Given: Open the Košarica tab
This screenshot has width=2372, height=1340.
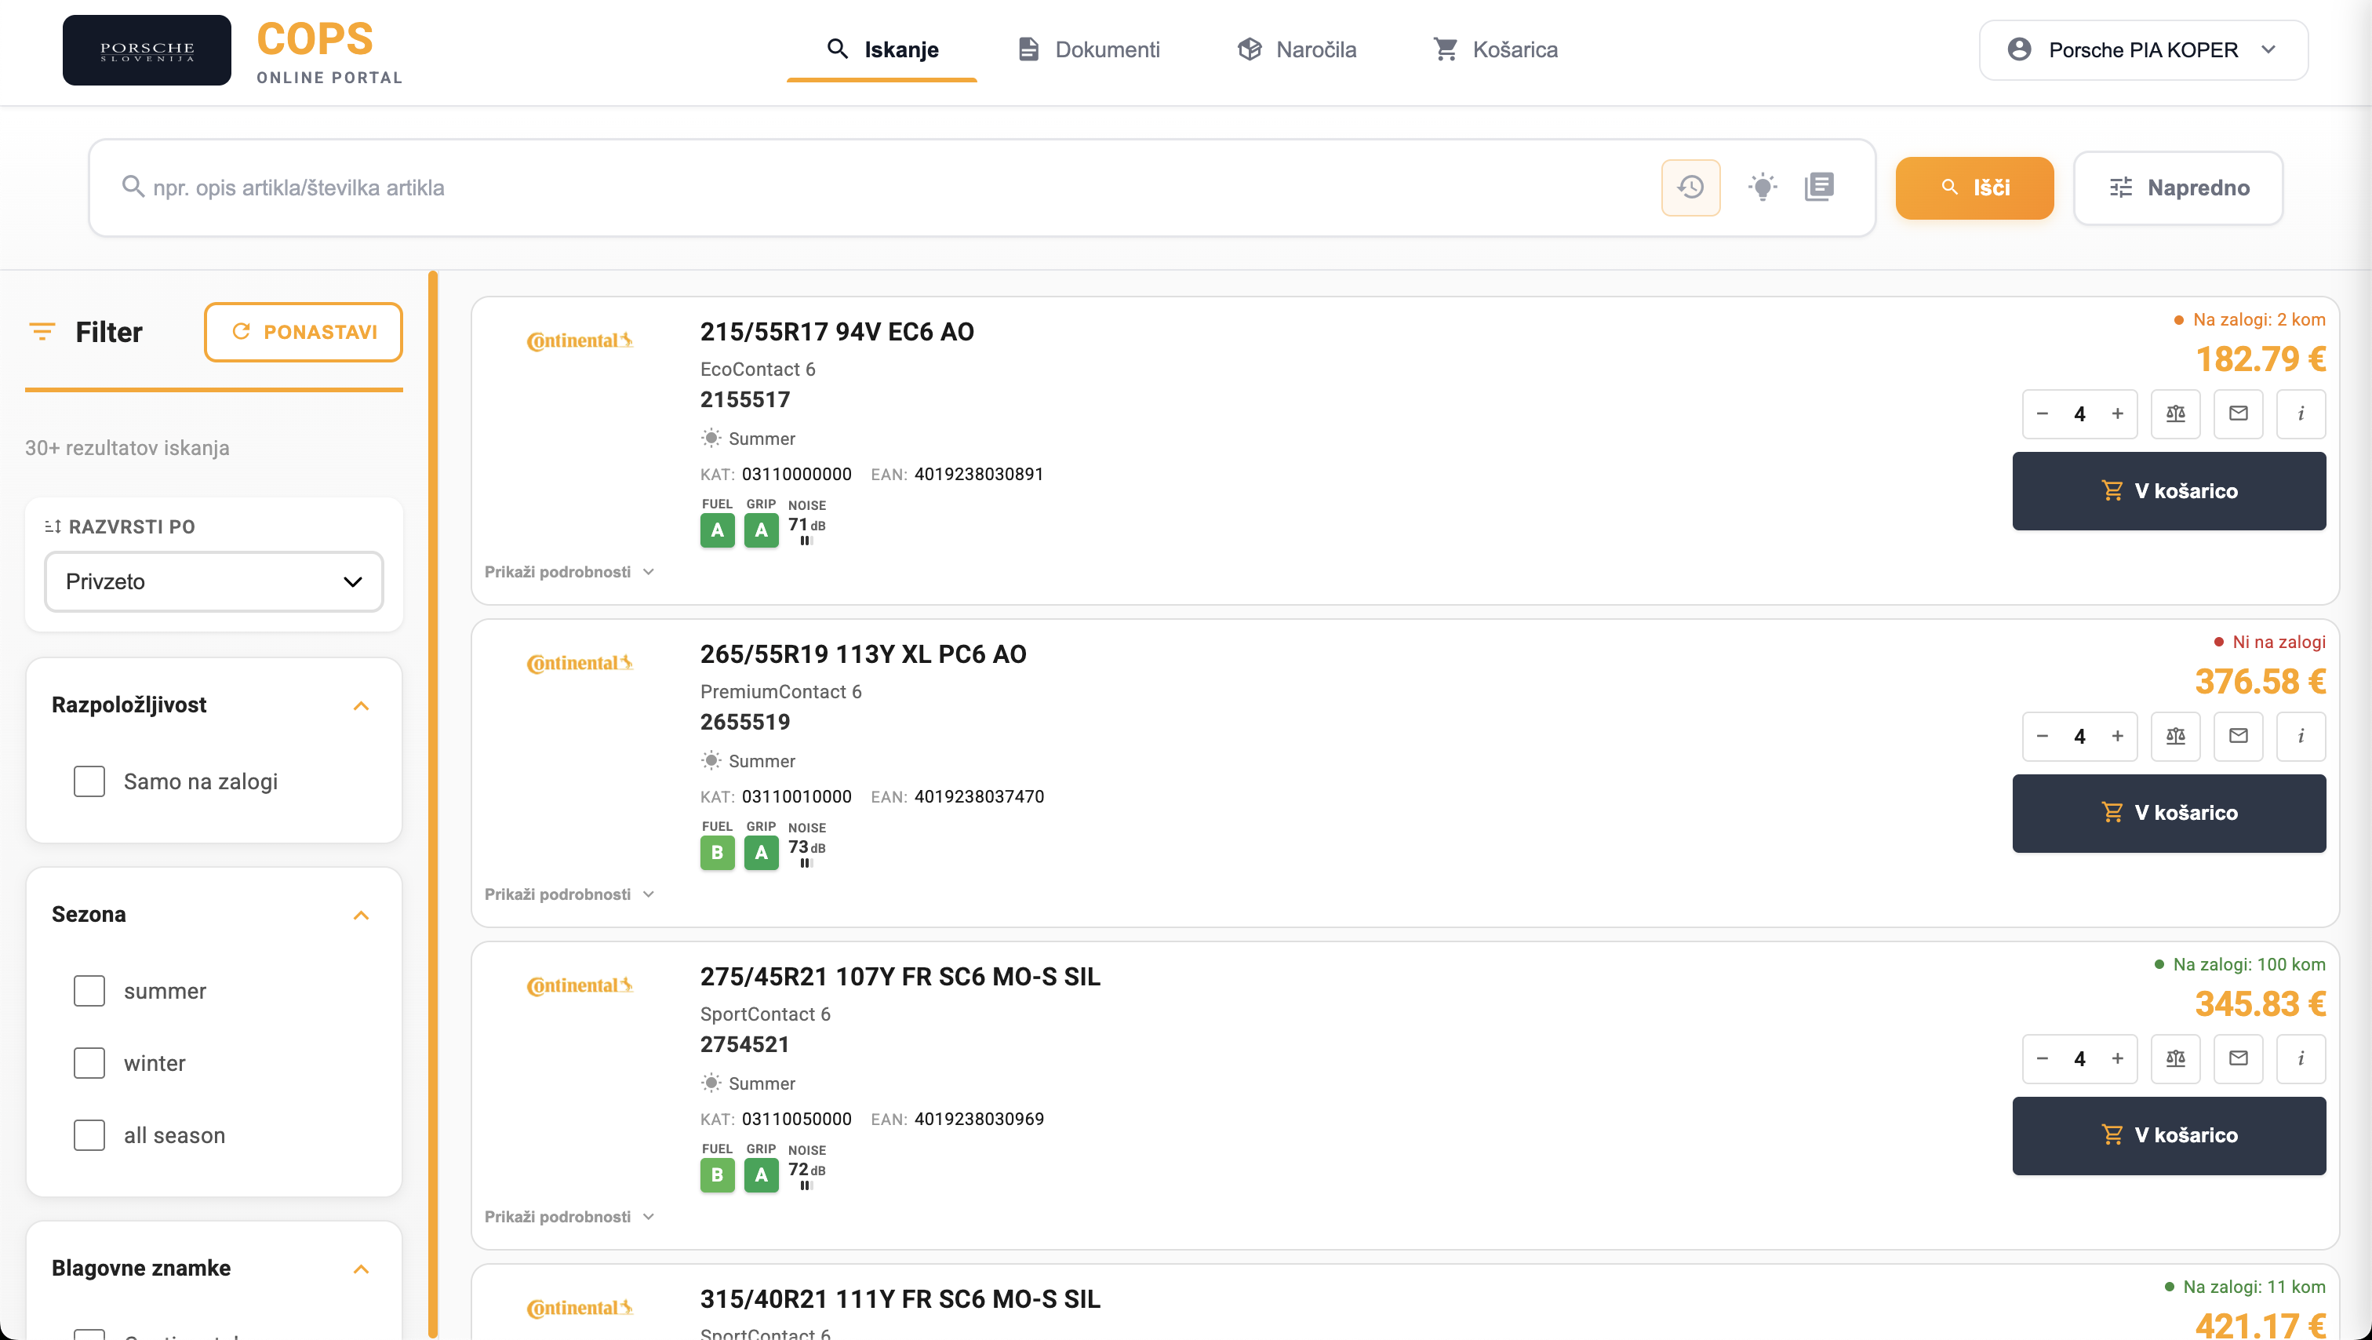Looking at the screenshot, I should tap(1495, 49).
